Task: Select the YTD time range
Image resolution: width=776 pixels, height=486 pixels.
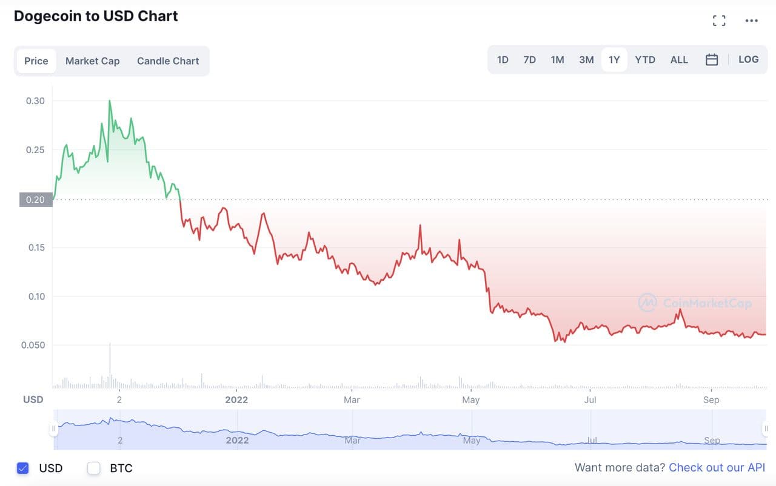Action: pos(645,60)
